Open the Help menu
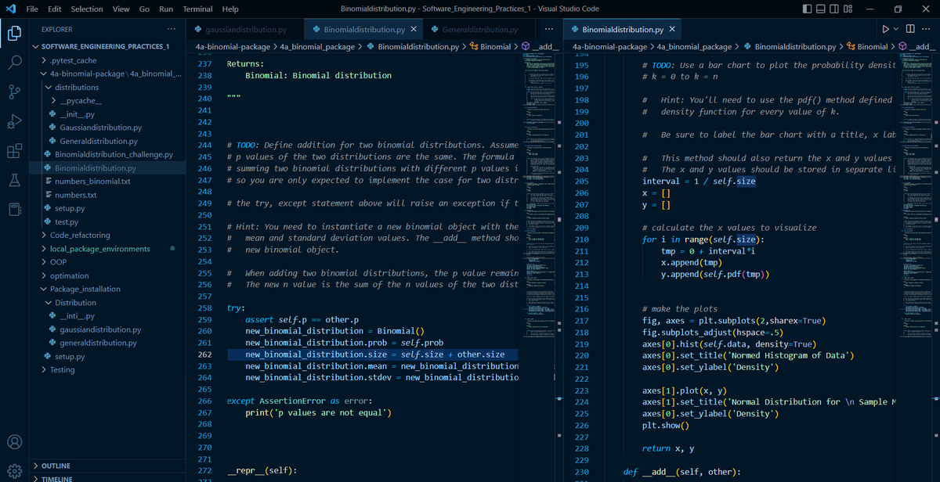 pos(230,9)
